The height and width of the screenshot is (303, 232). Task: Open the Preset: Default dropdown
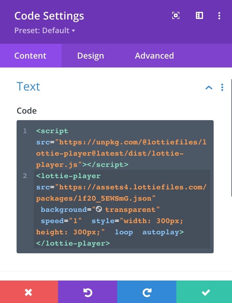pyautogui.click(x=45, y=30)
